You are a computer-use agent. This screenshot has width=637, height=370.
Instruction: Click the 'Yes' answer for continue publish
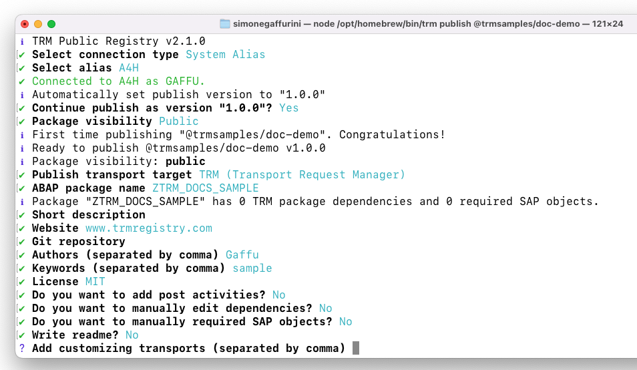pos(289,108)
